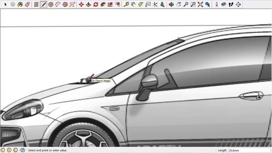Viewport: 272px width, 153px height.
Task: Select the arrow Select tool
Action: [x=6, y=5]
